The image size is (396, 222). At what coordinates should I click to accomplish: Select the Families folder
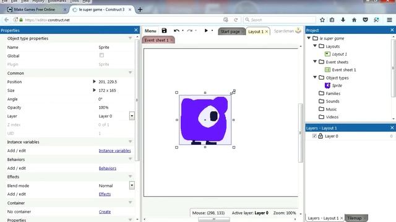pos(333,93)
